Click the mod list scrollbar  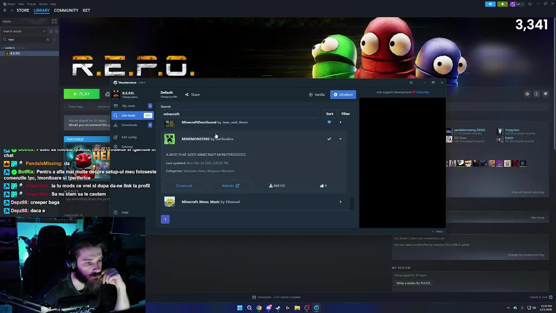point(351,203)
